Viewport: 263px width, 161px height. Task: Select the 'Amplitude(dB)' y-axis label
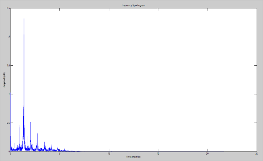4,80
